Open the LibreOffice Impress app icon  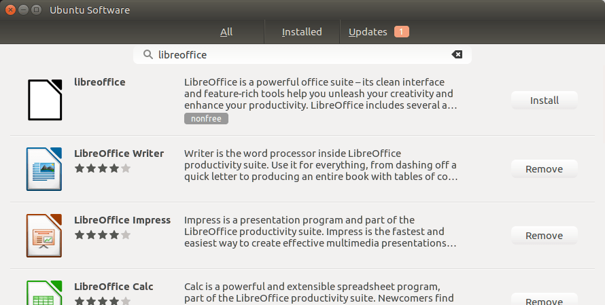44,236
